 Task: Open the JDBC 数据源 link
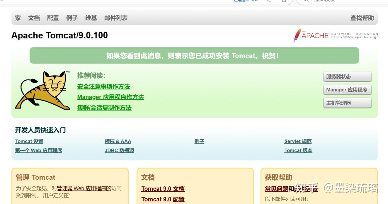click(119, 150)
